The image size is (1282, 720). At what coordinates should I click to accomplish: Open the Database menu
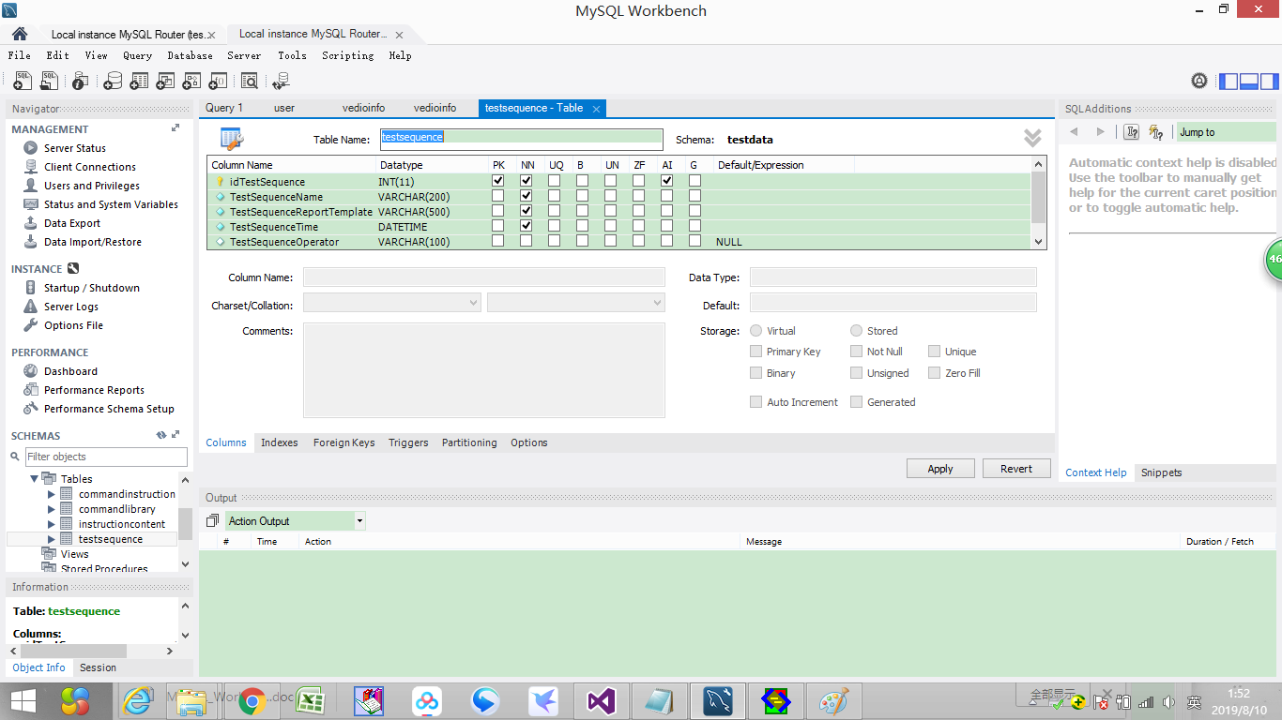pos(190,55)
